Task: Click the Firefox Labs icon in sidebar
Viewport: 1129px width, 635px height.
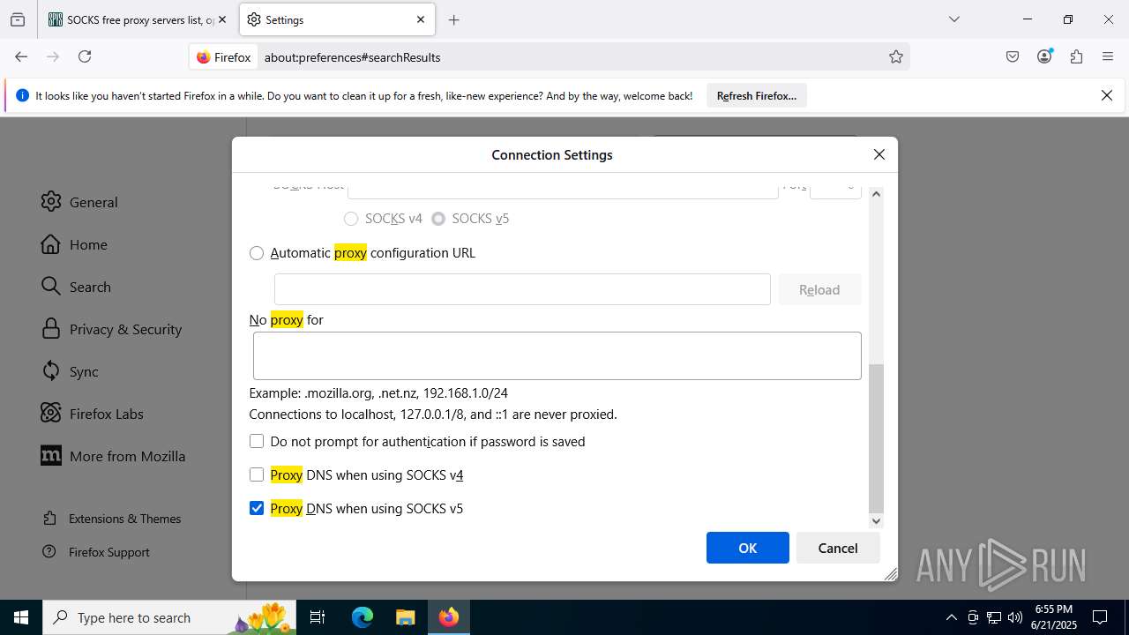Action: (x=51, y=414)
